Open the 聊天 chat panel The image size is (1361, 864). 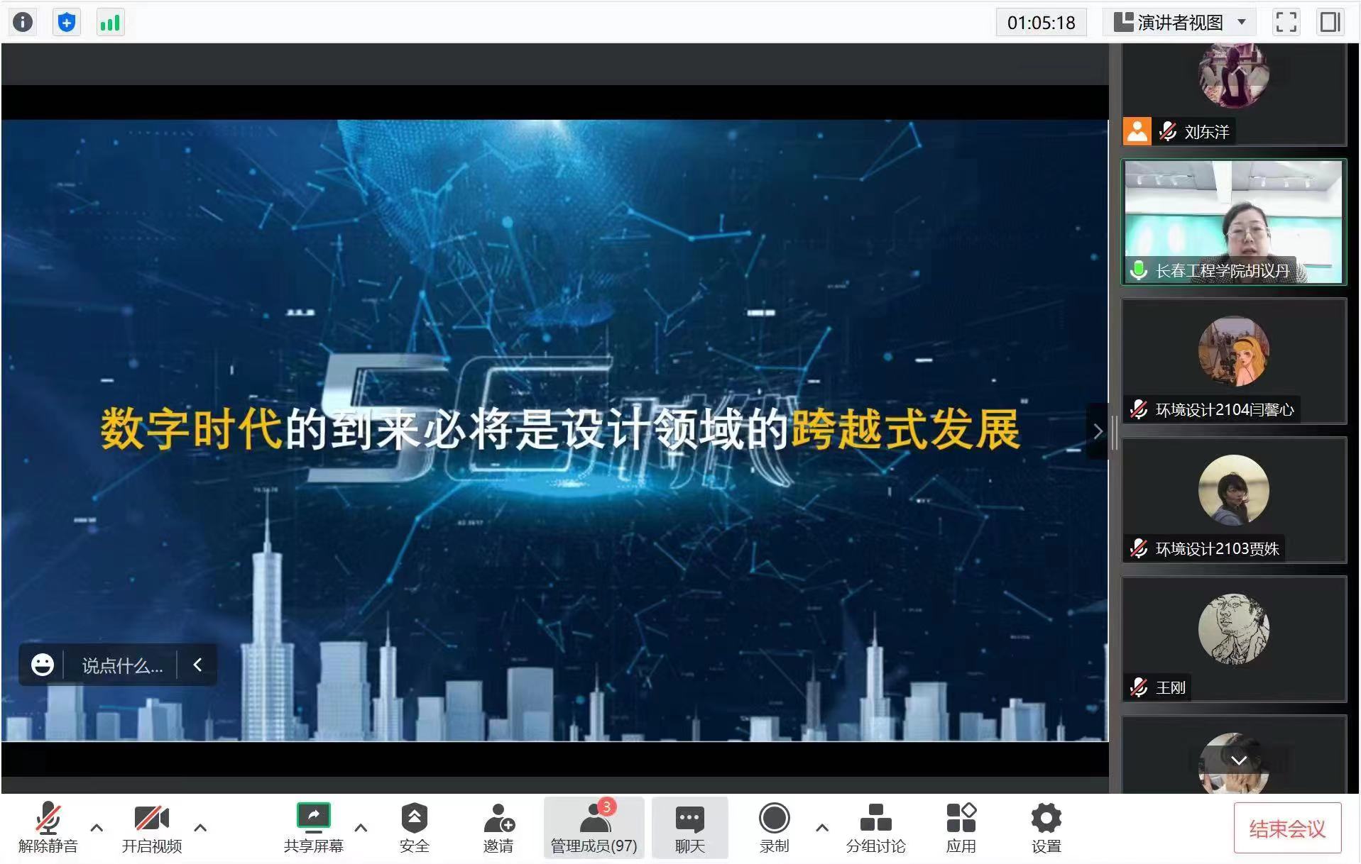[x=689, y=827]
